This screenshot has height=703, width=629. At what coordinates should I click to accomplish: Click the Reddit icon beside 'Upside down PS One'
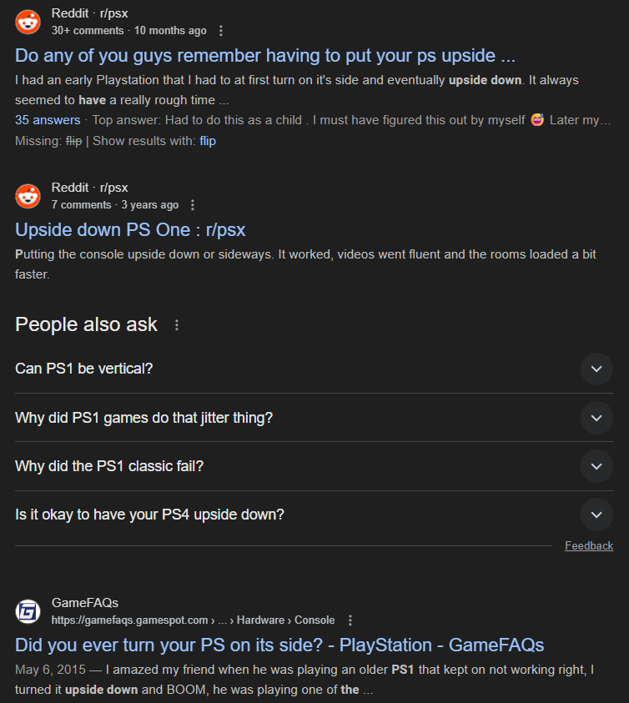[x=28, y=196]
